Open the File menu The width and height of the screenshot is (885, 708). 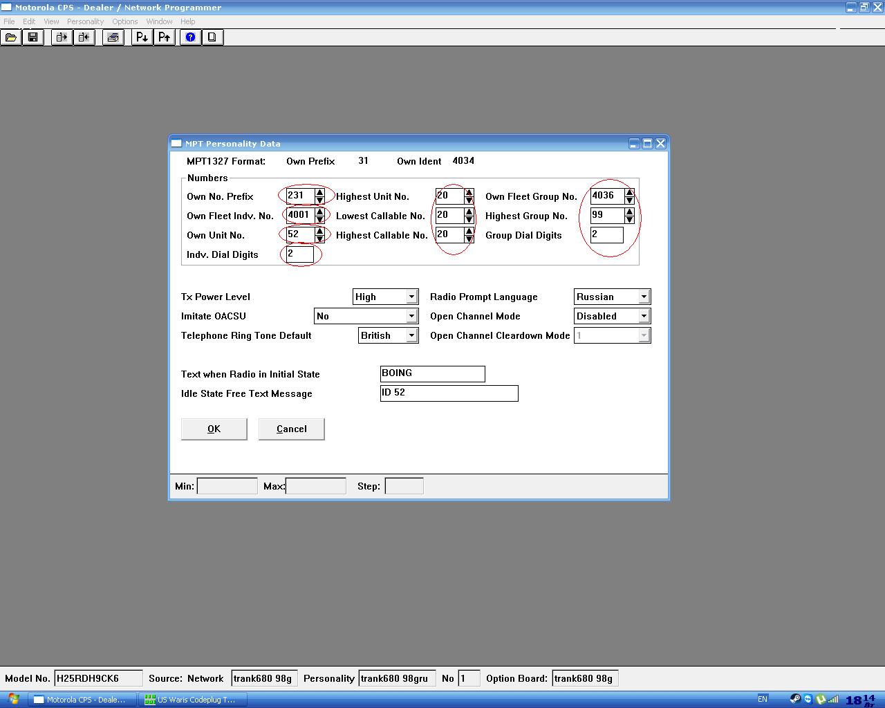9,21
